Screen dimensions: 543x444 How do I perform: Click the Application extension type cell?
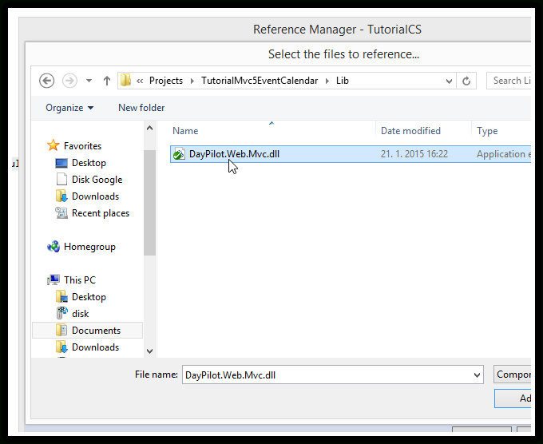pyautogui.click(x=504, y=154)
